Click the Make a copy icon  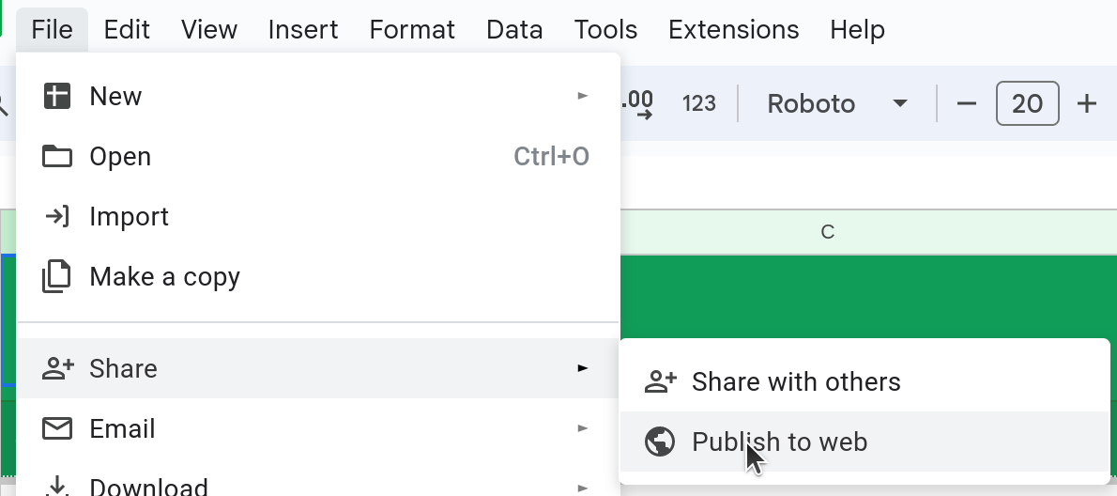pyautogui.click(x=57, y=277)
